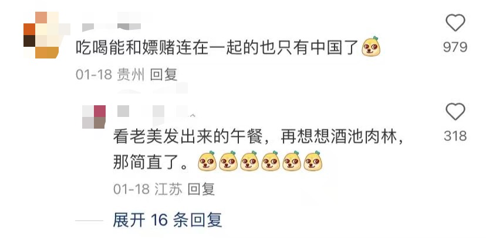The width and height of the screenshot is (486, 238).
Task: Open the orange pixelated commenter avatar
Action: (41, 35)
